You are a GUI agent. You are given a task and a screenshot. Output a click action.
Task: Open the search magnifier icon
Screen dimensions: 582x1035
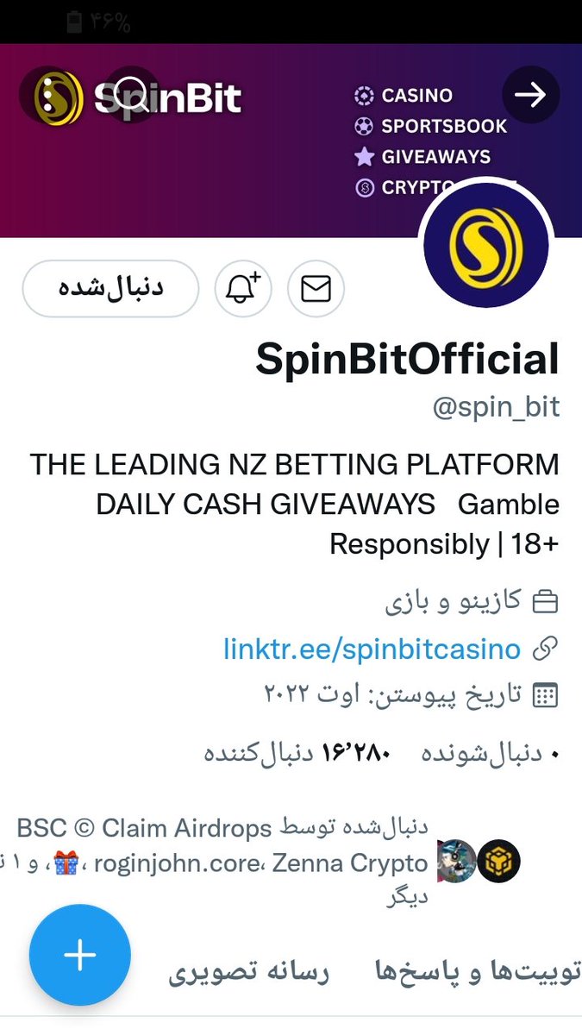[x=132, y=93]
